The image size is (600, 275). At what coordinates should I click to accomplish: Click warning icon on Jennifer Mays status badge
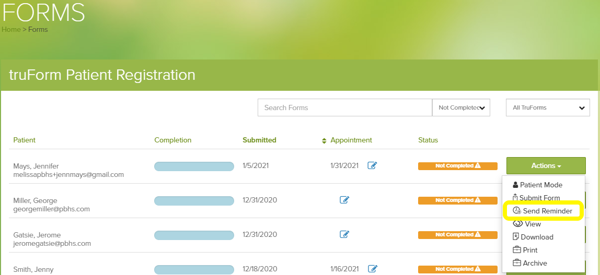[478, 166]
